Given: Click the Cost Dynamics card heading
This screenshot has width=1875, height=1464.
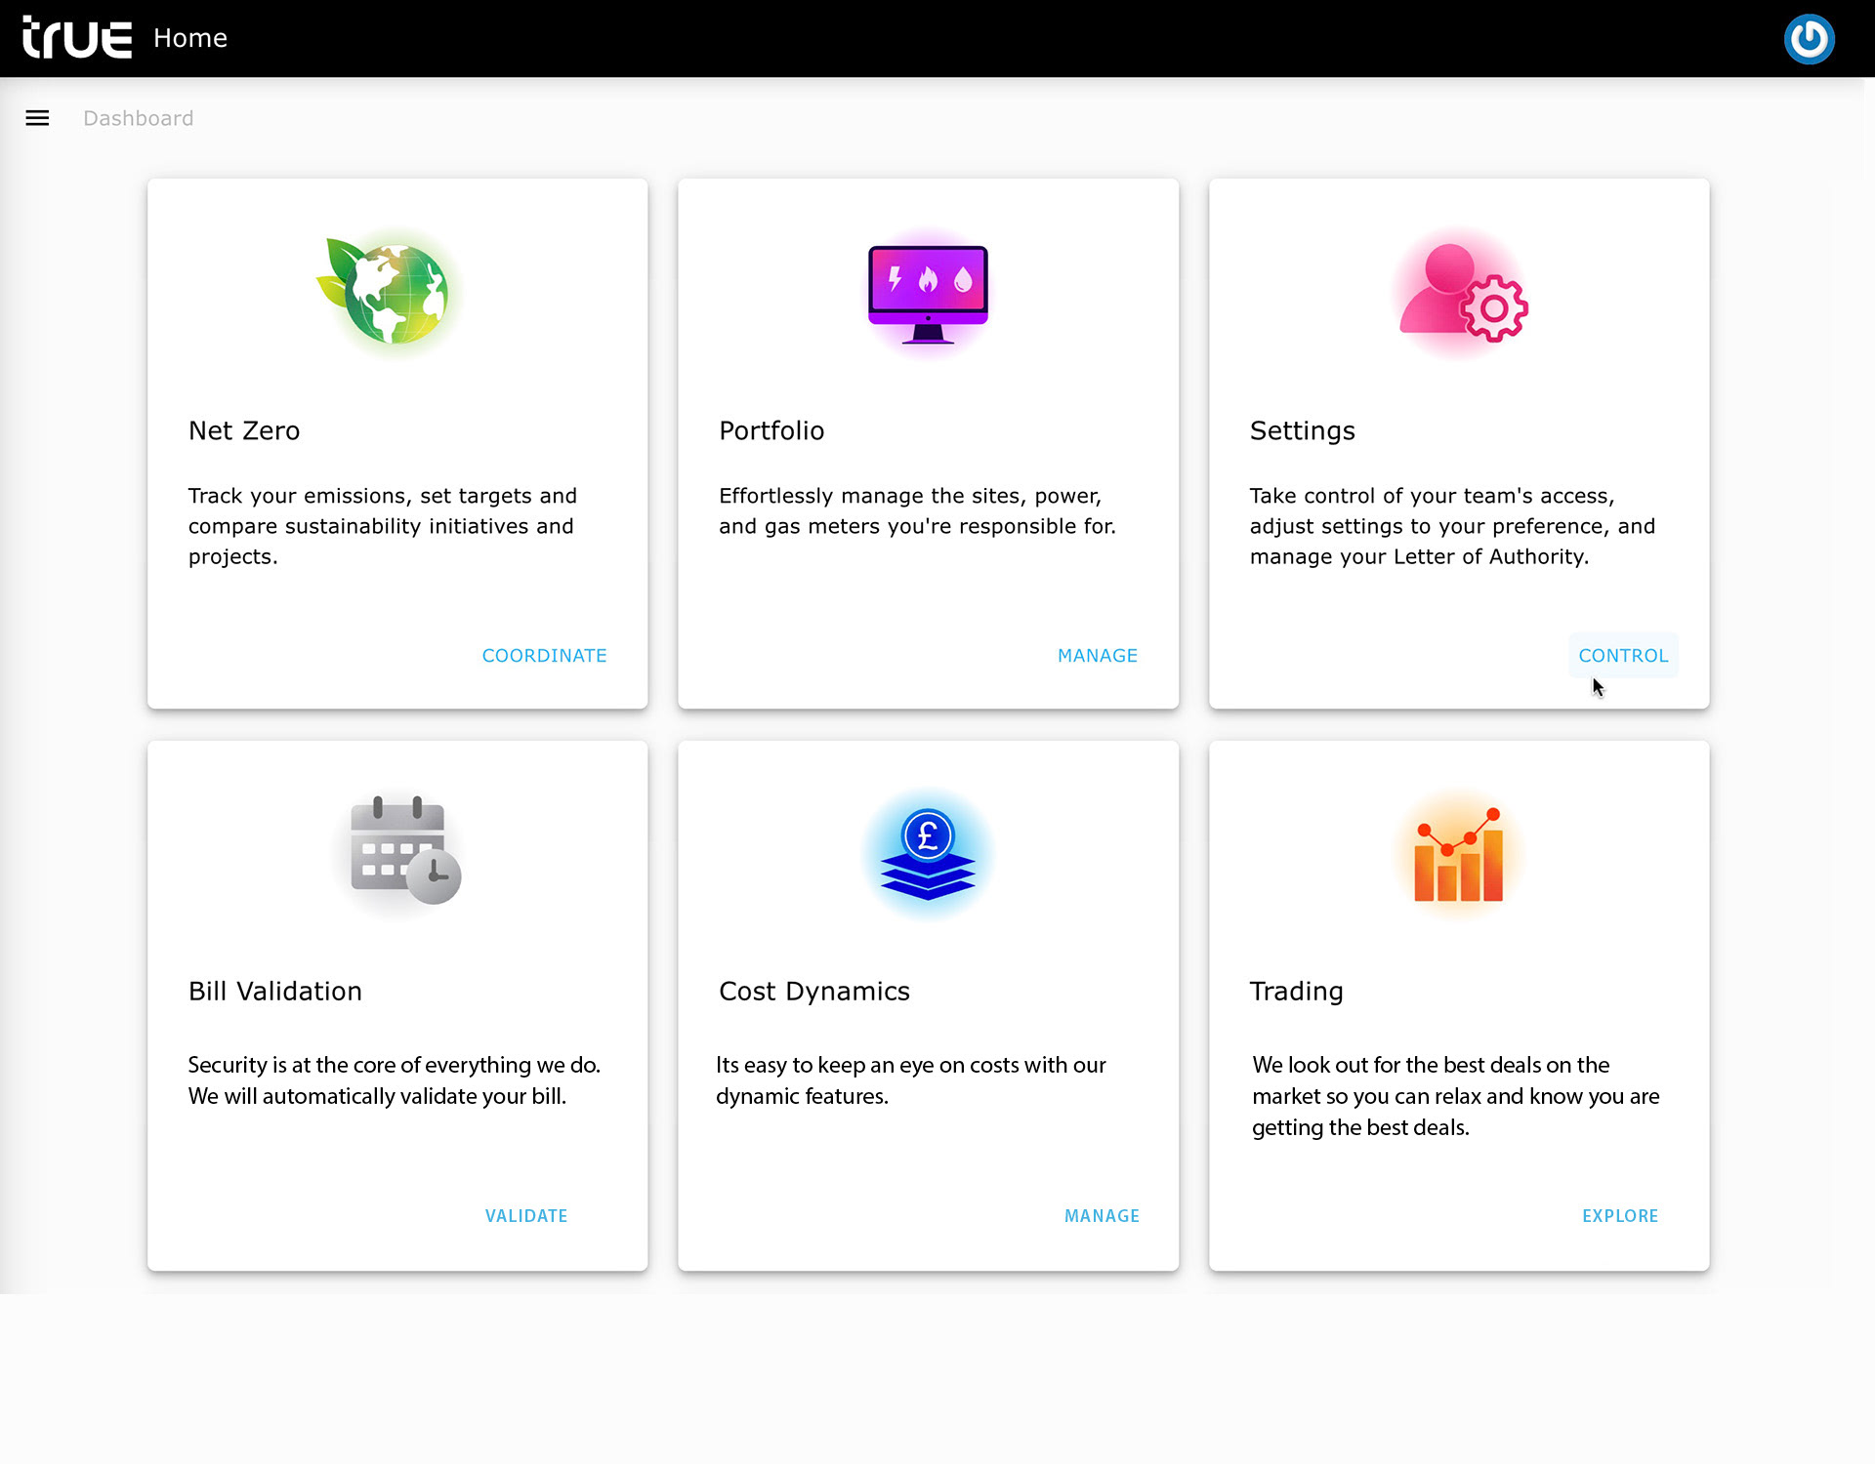Looking at the screenshot, I should tap(813, 991).
